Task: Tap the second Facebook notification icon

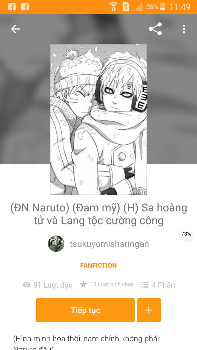Action: point(25,7)
